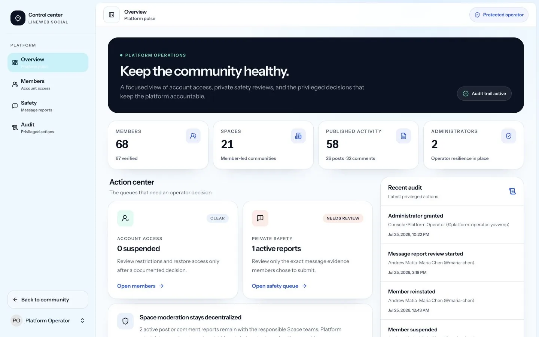Click the shield icon in Protected operator badge

point(477,15)
